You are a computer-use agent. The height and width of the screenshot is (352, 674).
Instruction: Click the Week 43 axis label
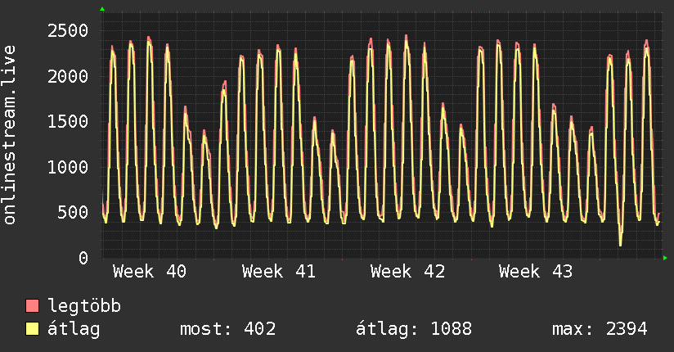tap(536, 272)
